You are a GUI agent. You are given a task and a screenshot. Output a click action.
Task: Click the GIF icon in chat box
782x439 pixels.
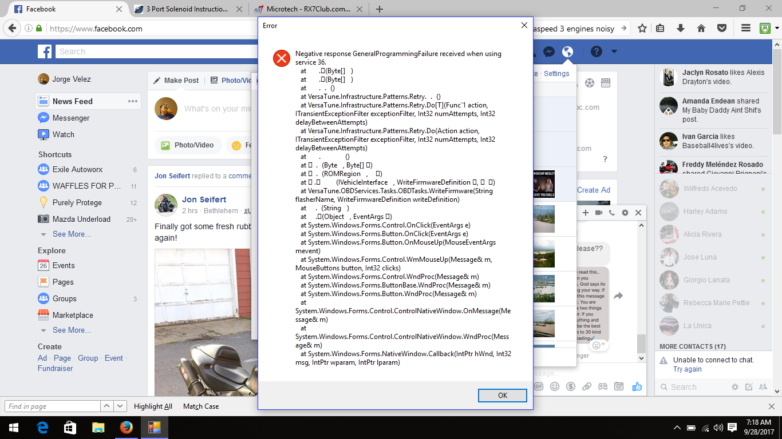pyautogui.click(x=539, y=386)
